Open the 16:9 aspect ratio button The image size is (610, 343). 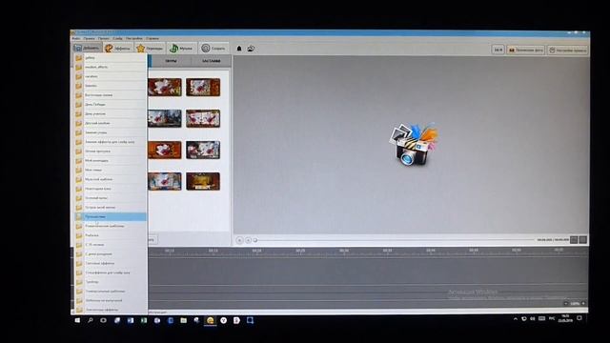point(498,50)
